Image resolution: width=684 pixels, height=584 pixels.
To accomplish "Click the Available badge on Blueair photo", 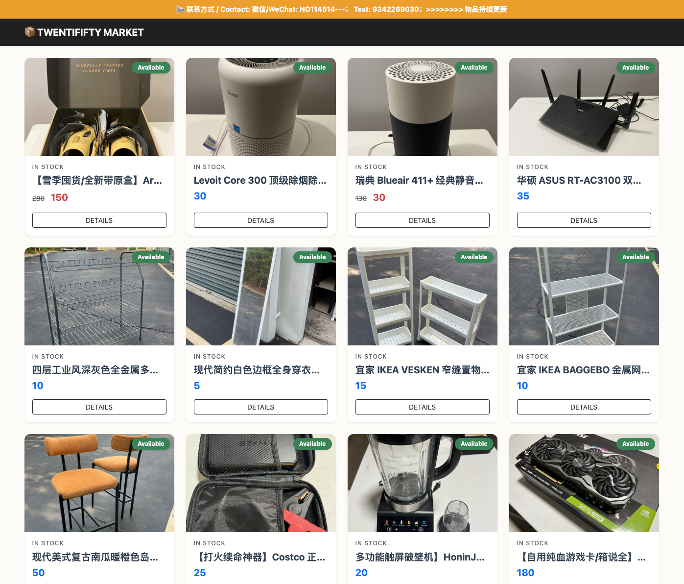I will 474,68.
